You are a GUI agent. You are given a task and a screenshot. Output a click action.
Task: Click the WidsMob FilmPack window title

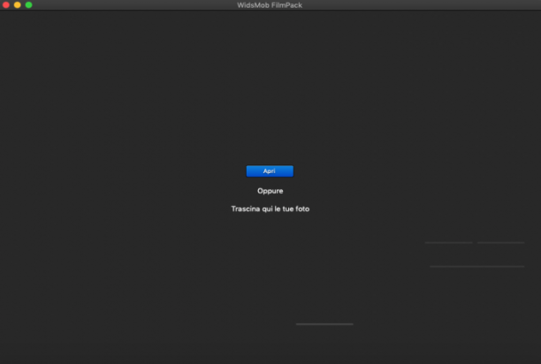(x=270, y=5)
